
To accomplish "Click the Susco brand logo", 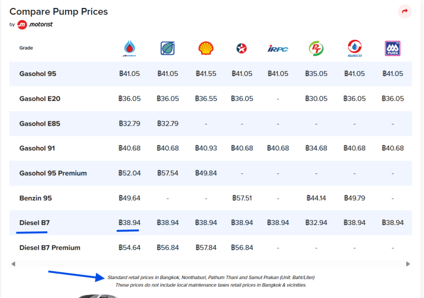I will 354,48.
